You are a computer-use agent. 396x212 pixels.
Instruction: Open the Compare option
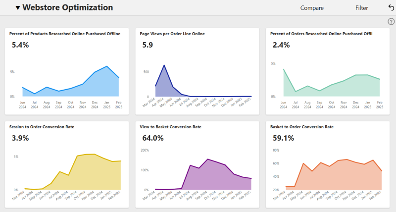[312, 8]
